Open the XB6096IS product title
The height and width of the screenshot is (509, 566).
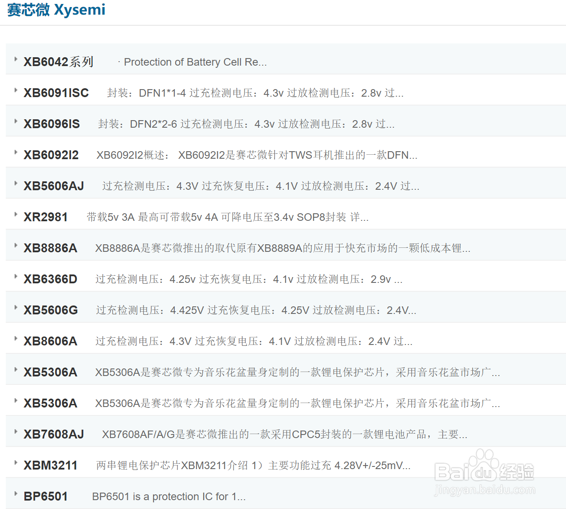click(x=52, y=124)
